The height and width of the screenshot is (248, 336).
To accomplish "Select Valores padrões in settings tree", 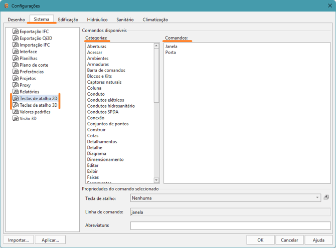I will coord(35,112).
